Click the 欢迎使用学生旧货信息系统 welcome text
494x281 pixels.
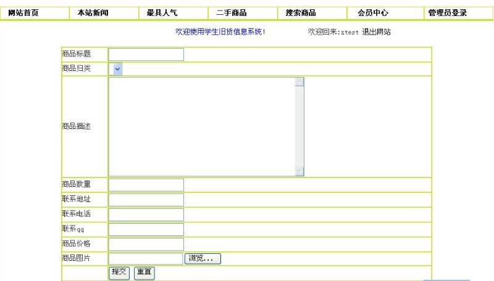point(220,32)
